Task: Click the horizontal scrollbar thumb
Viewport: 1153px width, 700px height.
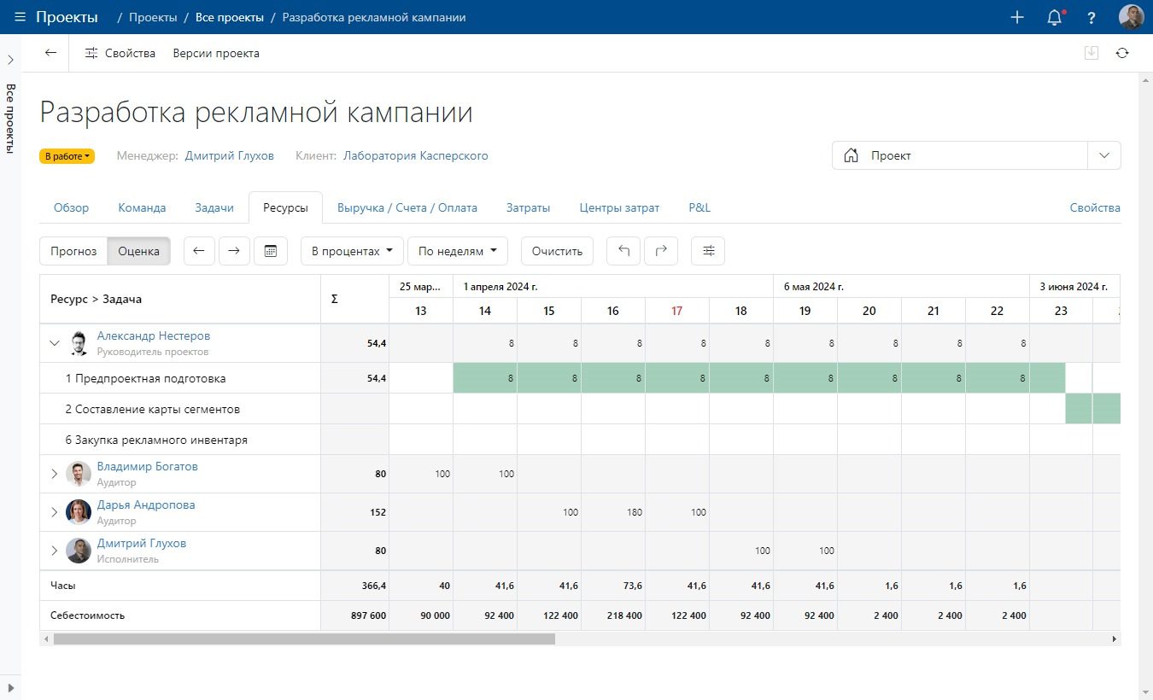Action: click(x=304, y=639)
